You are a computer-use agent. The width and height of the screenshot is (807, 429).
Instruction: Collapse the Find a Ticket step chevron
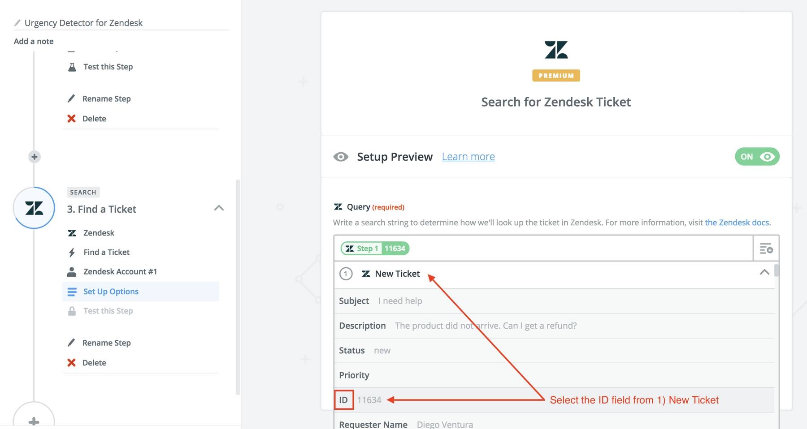(x=219, y=208)
